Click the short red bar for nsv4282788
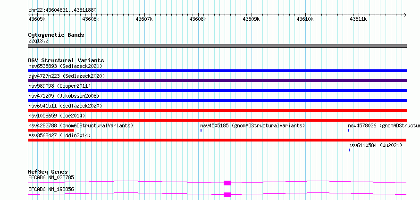The image size is (420, 200). (51, 130)
